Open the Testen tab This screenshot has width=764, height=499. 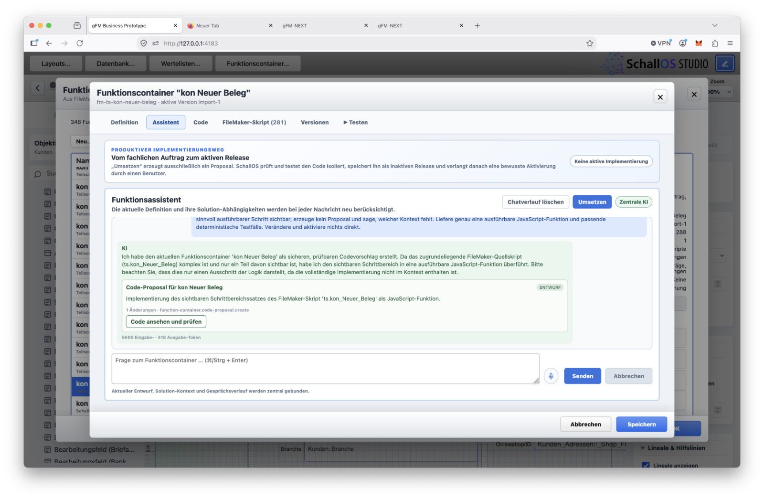355,123
